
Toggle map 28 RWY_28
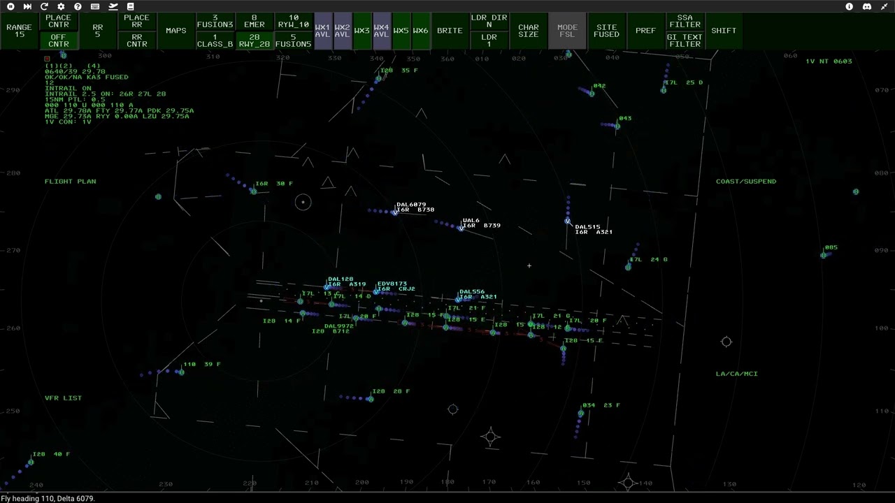pos(255,41)
